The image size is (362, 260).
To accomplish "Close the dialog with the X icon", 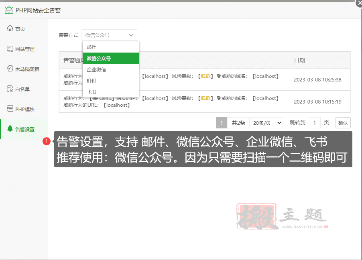I will point(359,4).
